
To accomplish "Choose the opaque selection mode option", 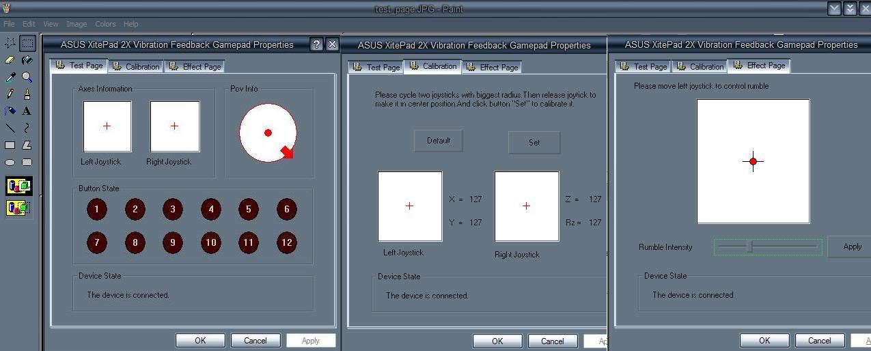I will click(19, 186).
